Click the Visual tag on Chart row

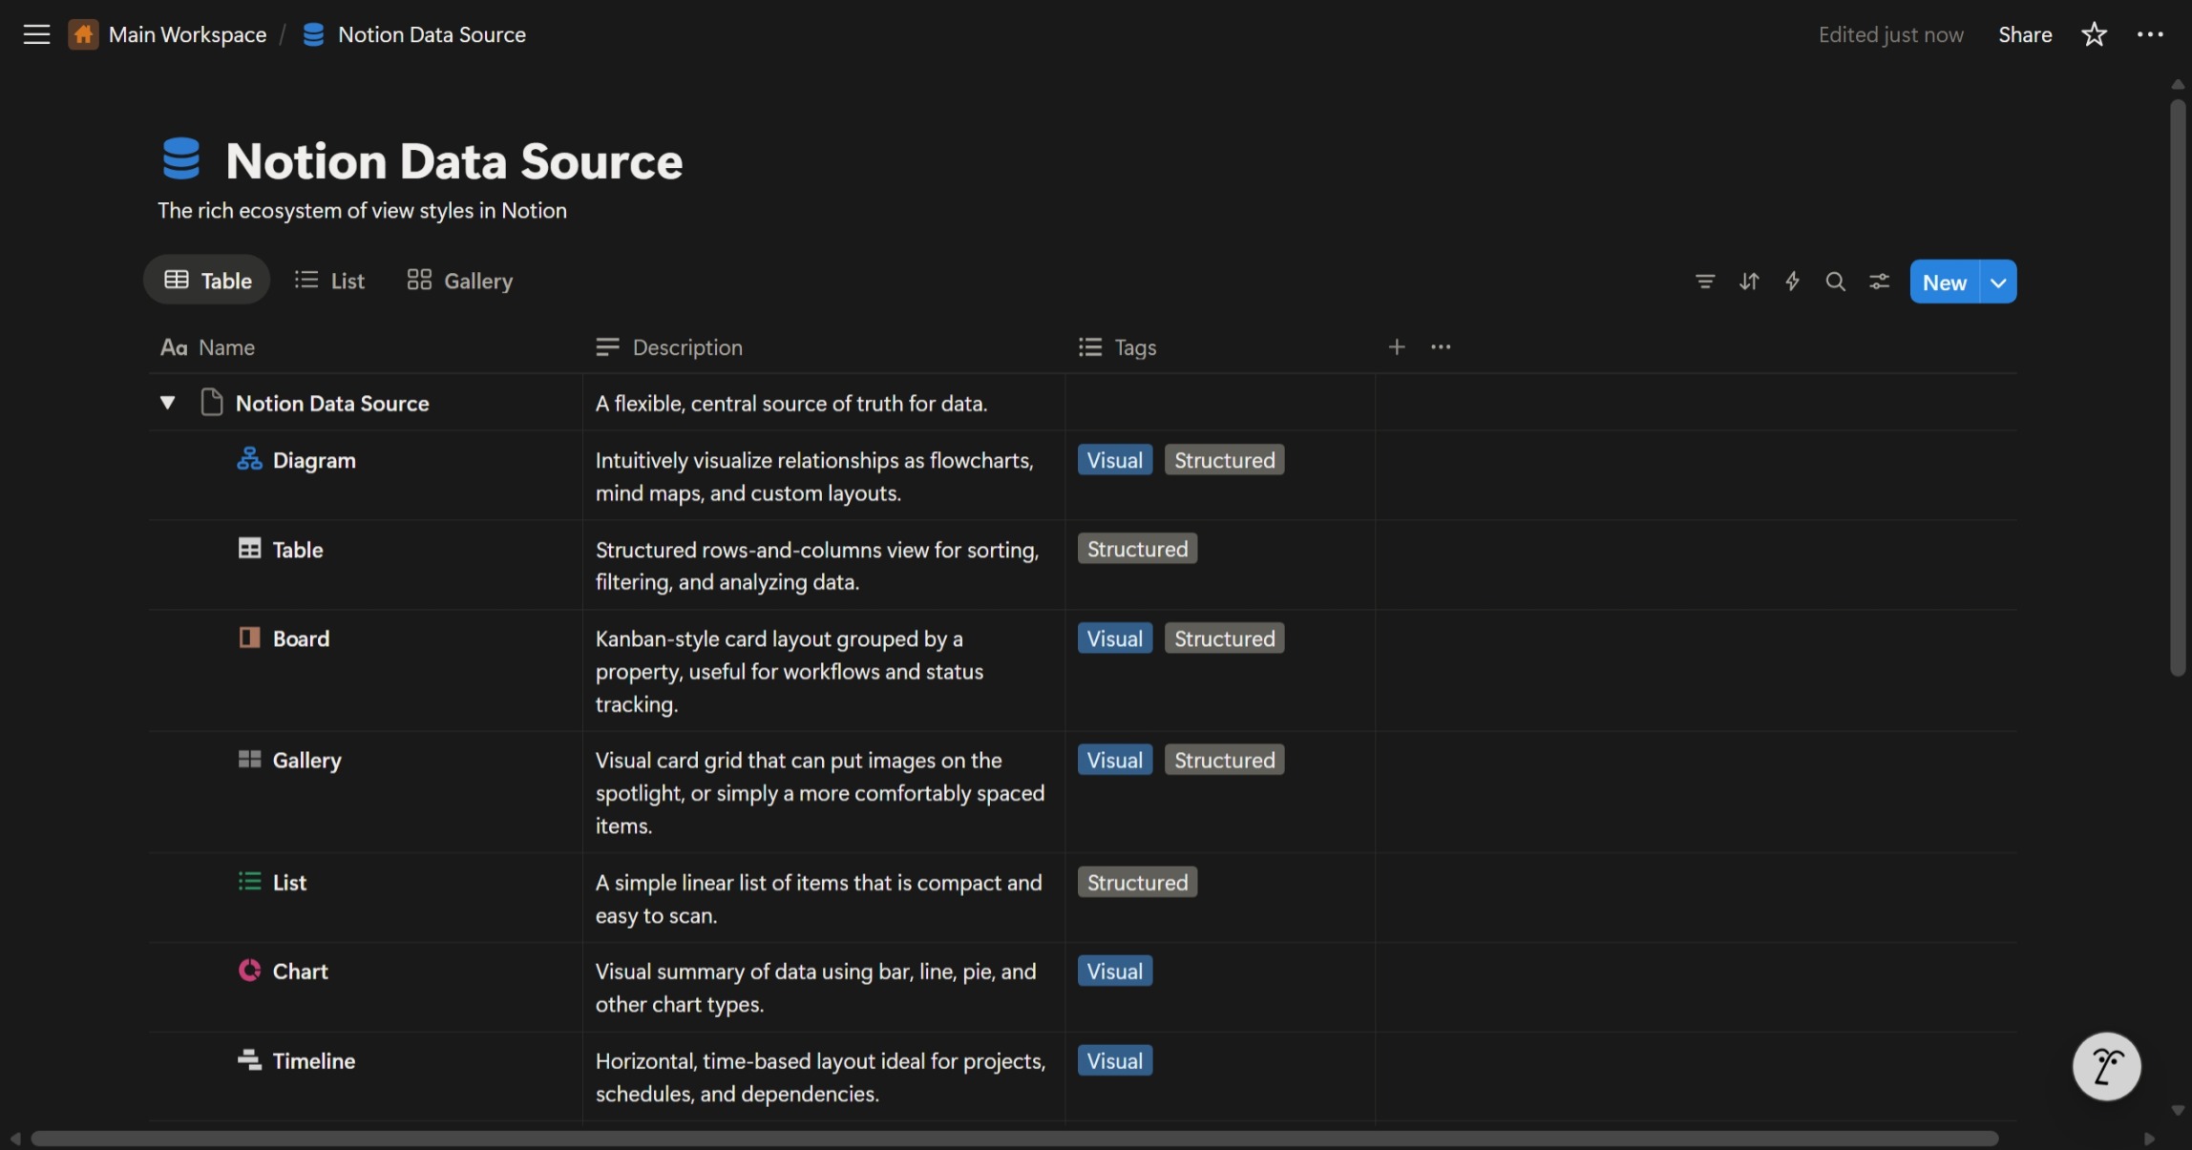pos(1114,972)
